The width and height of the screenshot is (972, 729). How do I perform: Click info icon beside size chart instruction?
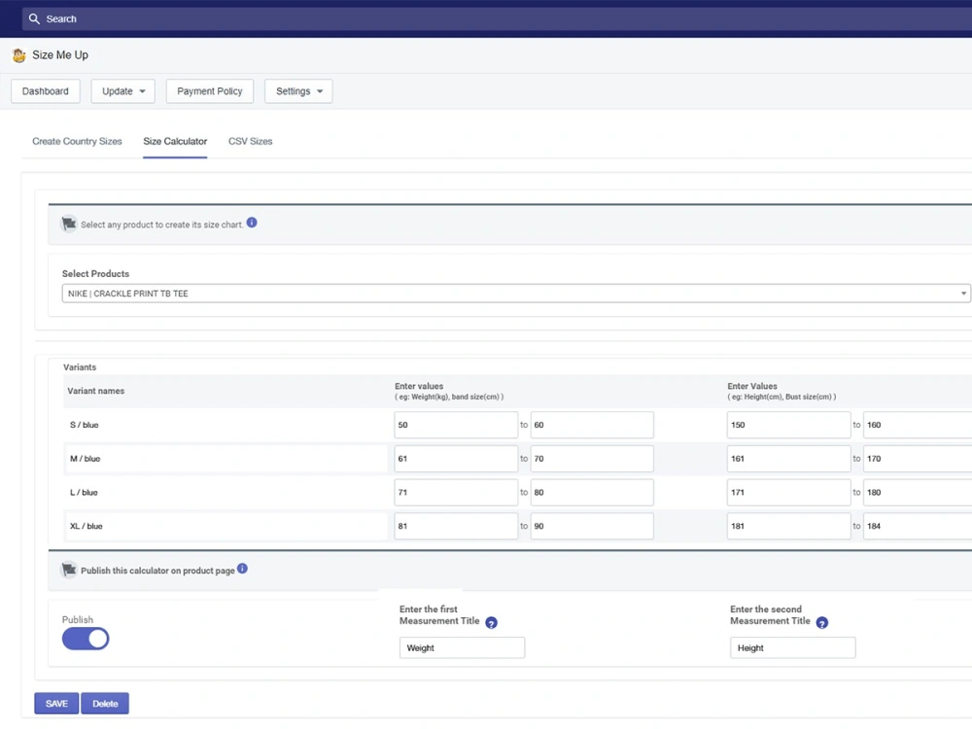coord(252,223)
